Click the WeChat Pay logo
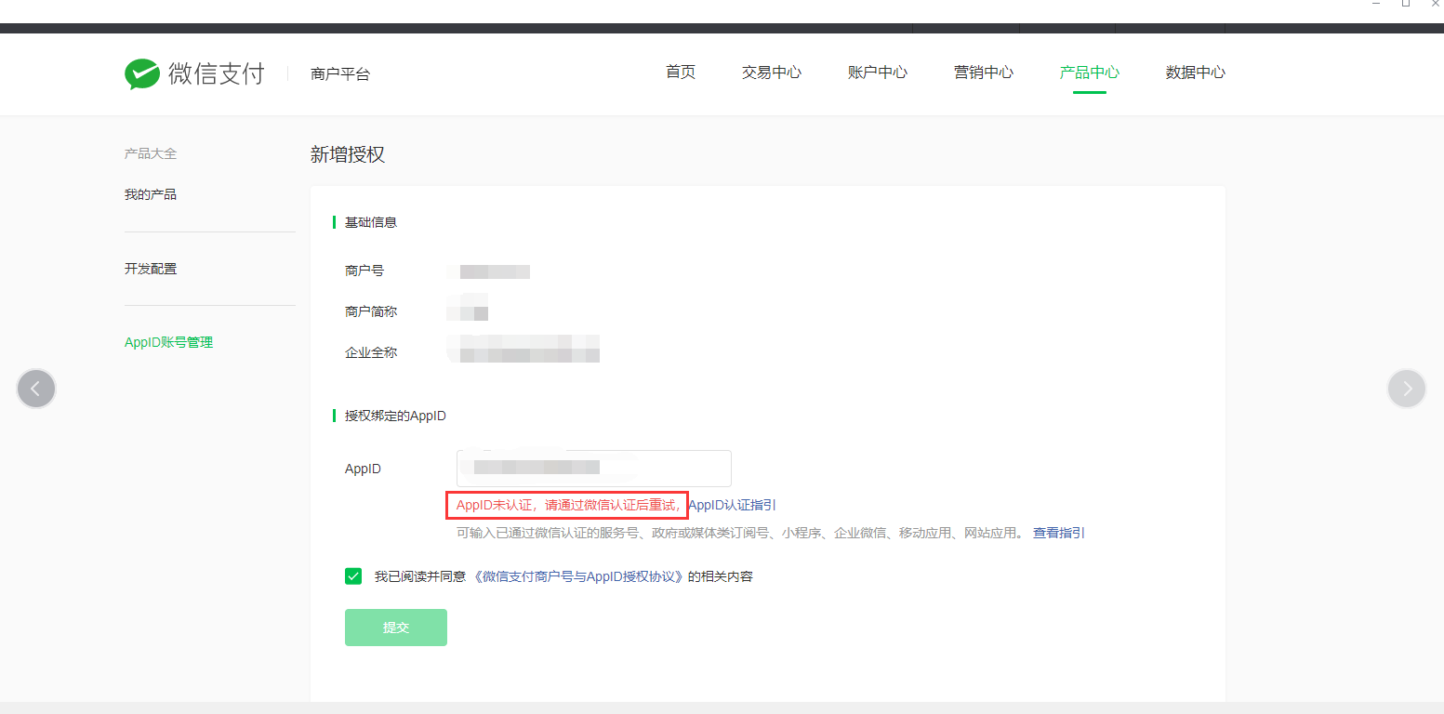 (x=194, y=73)
